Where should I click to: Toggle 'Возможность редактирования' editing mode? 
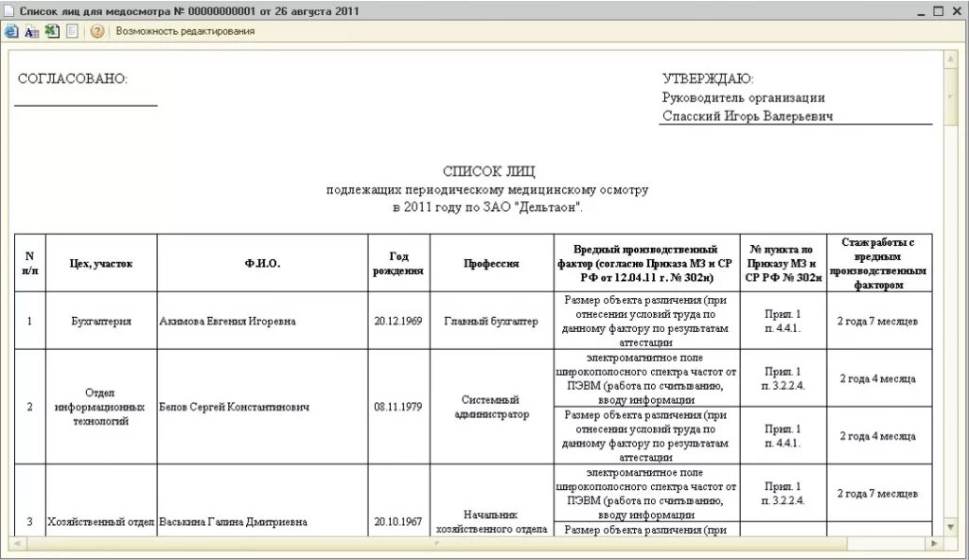click(x=185, y=31)
